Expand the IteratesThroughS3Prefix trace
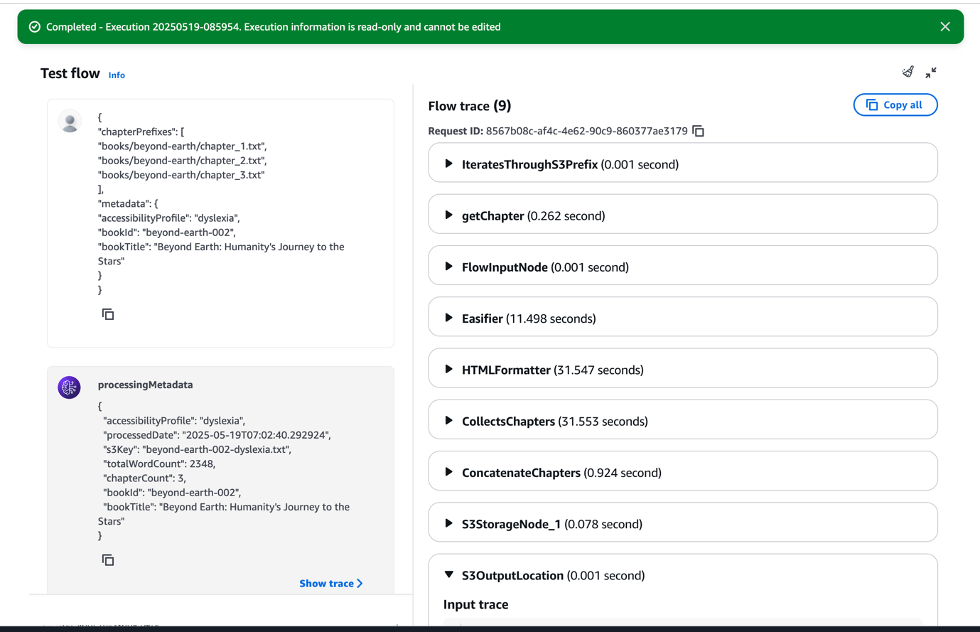 click(x=448, y=164)
